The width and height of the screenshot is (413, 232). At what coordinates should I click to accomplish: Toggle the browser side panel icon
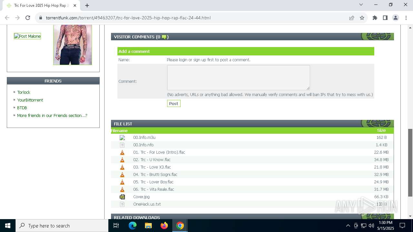pos(385,18)
